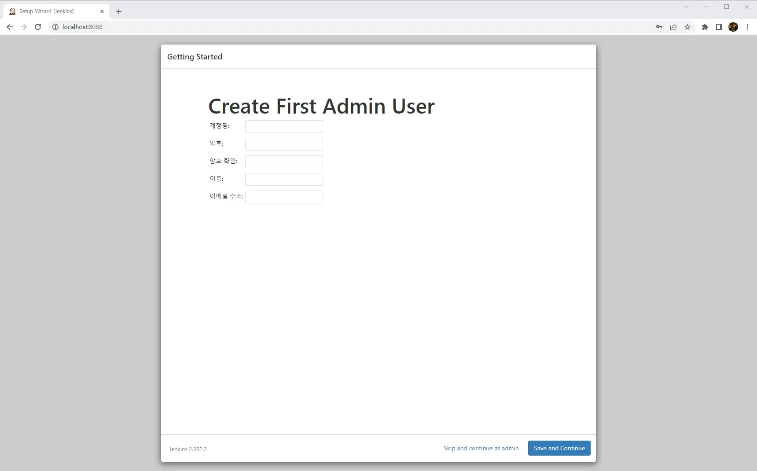Click the Save and Continue button
The height and width of the screenshot is (471, 757).
[x=559, y=448]
